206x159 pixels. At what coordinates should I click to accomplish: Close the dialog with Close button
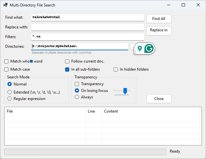[x=159, y=99]
